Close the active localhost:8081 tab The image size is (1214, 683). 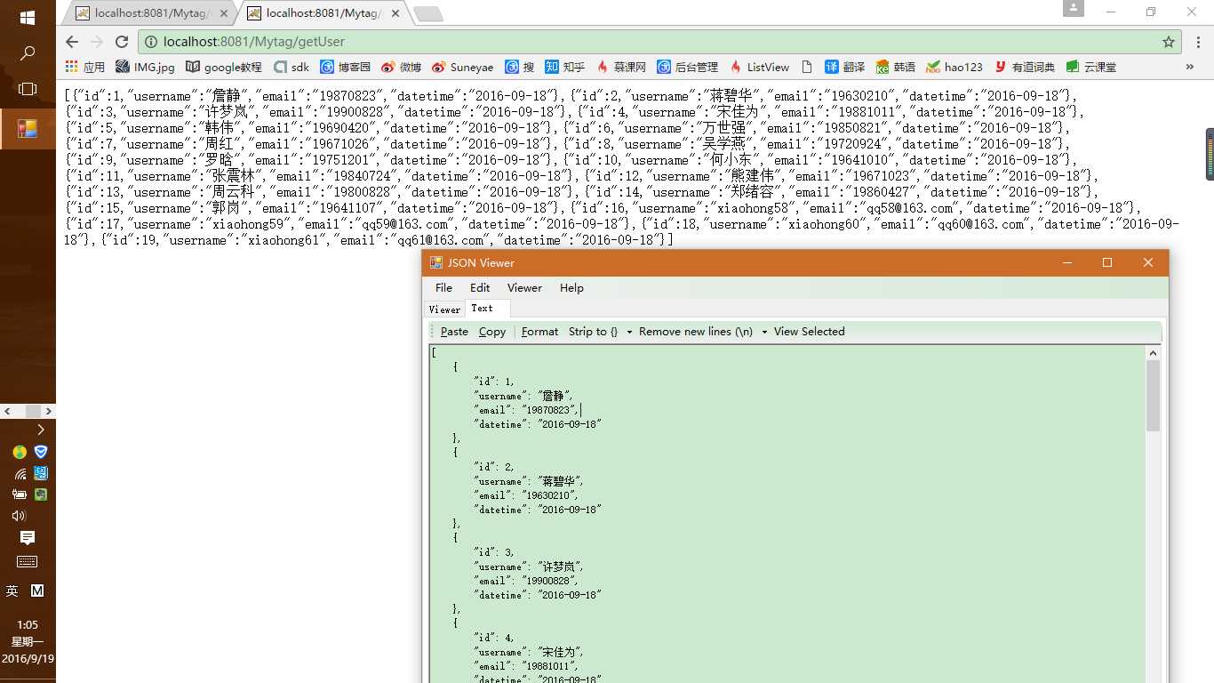[394, 13]
